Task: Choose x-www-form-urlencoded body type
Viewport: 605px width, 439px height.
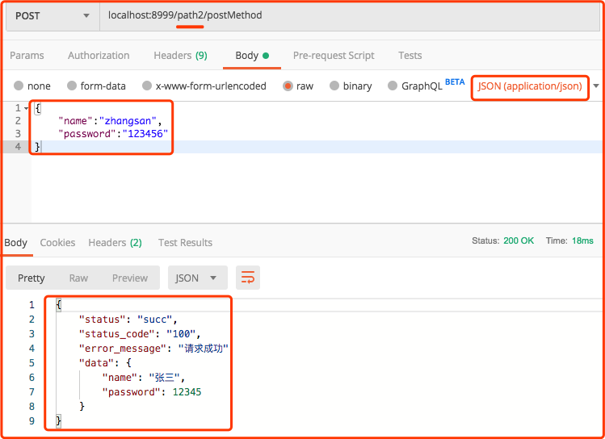Action: tap(147, 86)
